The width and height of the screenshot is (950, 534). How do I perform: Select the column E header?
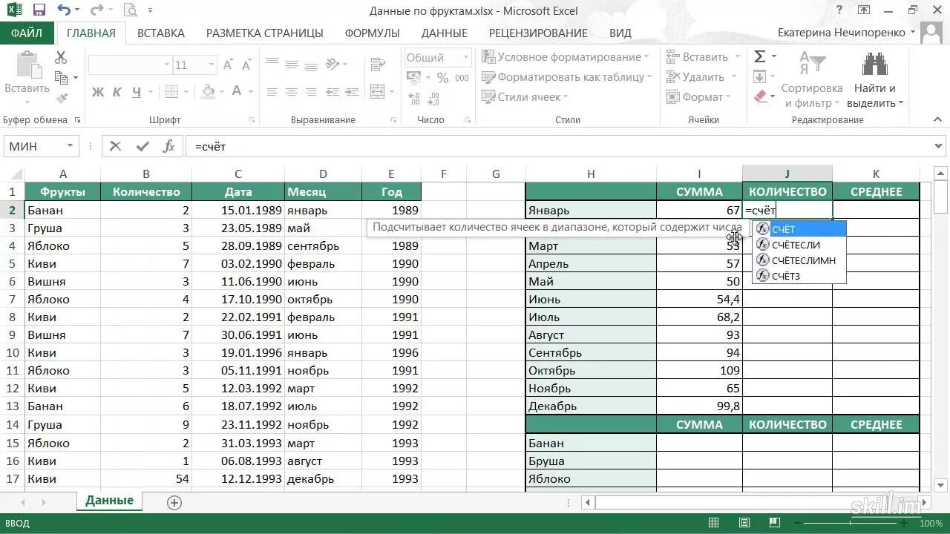point(391,174)
